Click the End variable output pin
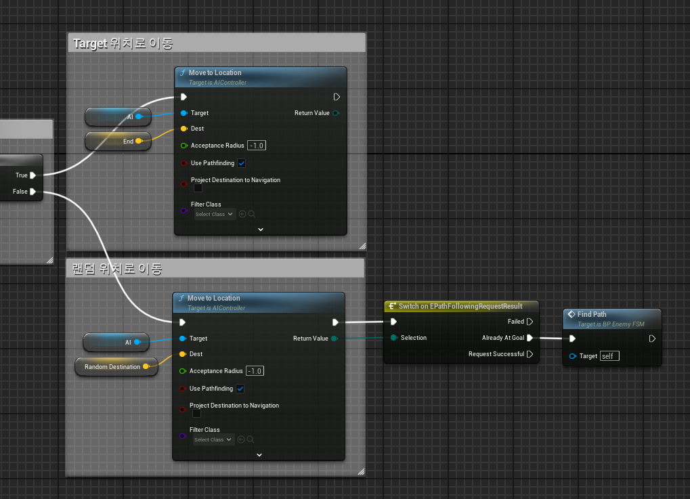Screen dimensions: 690x499 [139, 142]
